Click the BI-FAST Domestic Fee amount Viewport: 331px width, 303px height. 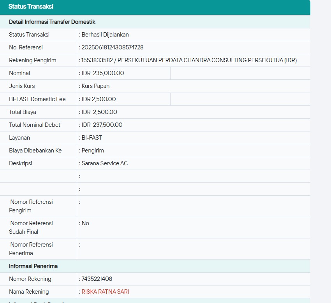point(99,99)
